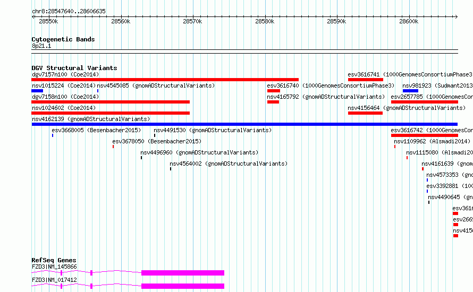The image size is (473, 292).
Task: Open the nsv4491530 gnomAD variant label
Action: [213, 130]
